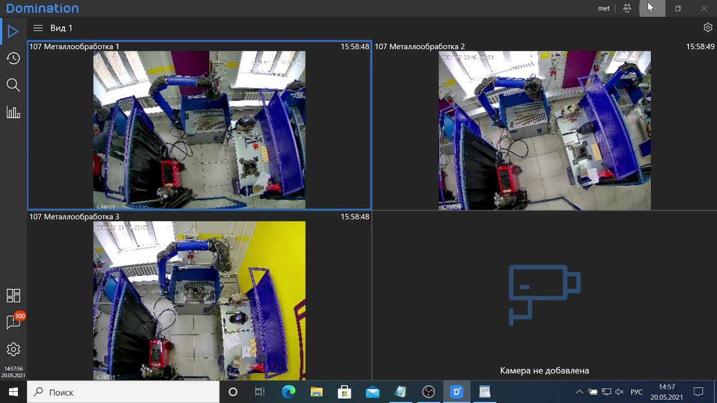Image resolution: width=717 pixels, height=403 pixels.
Task: Select camera 107 Металлообработка 3 feed
Action: (x=199, y=300)
